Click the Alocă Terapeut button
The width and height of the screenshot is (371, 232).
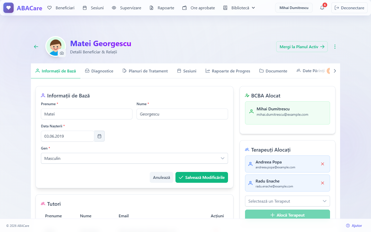pyautogui.click(x=288, y=215)
